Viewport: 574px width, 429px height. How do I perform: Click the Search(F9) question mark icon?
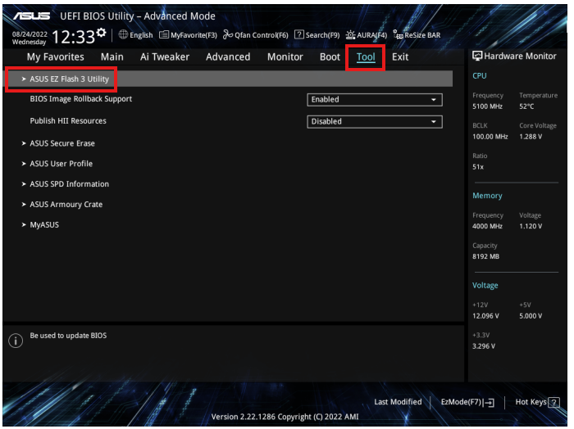299,34
